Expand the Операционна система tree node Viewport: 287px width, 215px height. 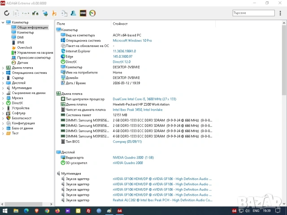(3, 73)
